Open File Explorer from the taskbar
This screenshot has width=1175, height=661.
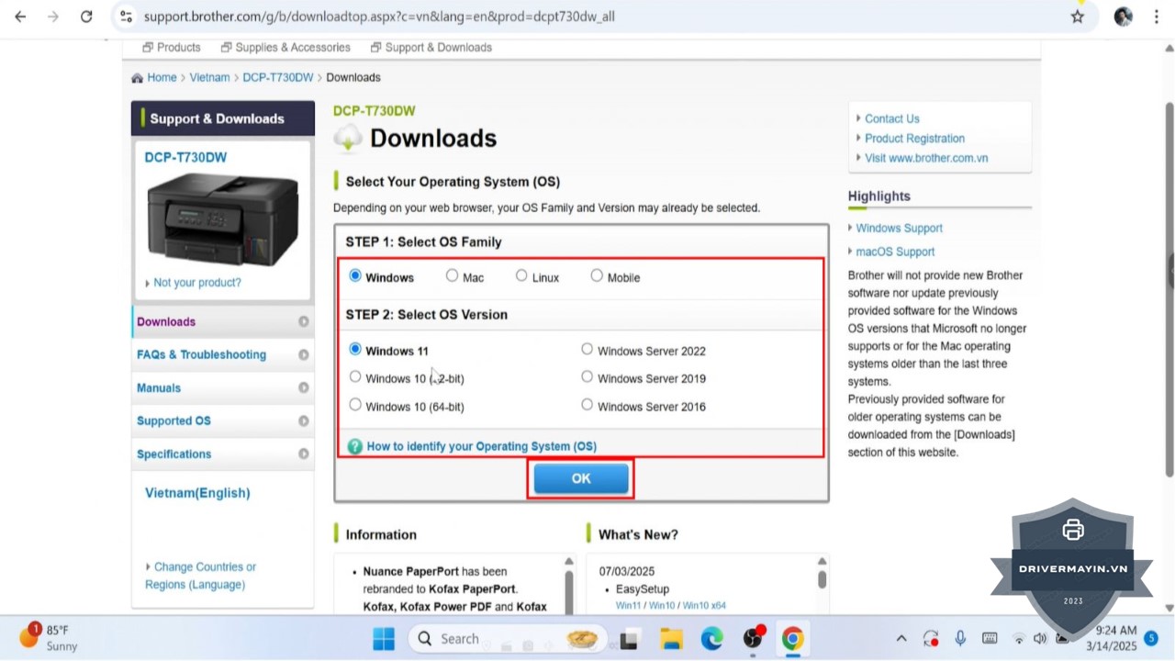(671, 639)
